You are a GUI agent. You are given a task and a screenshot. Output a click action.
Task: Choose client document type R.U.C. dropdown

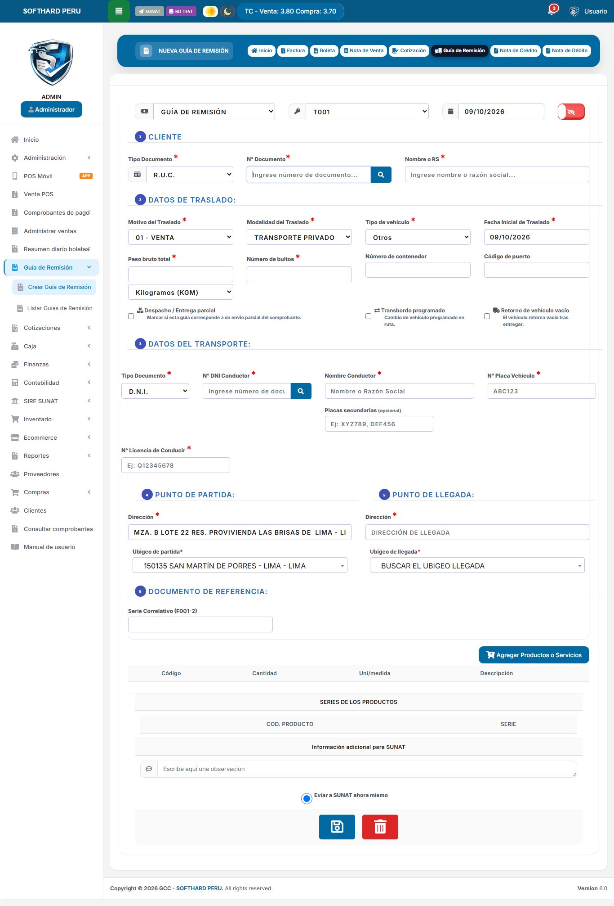tap(190, 175)
